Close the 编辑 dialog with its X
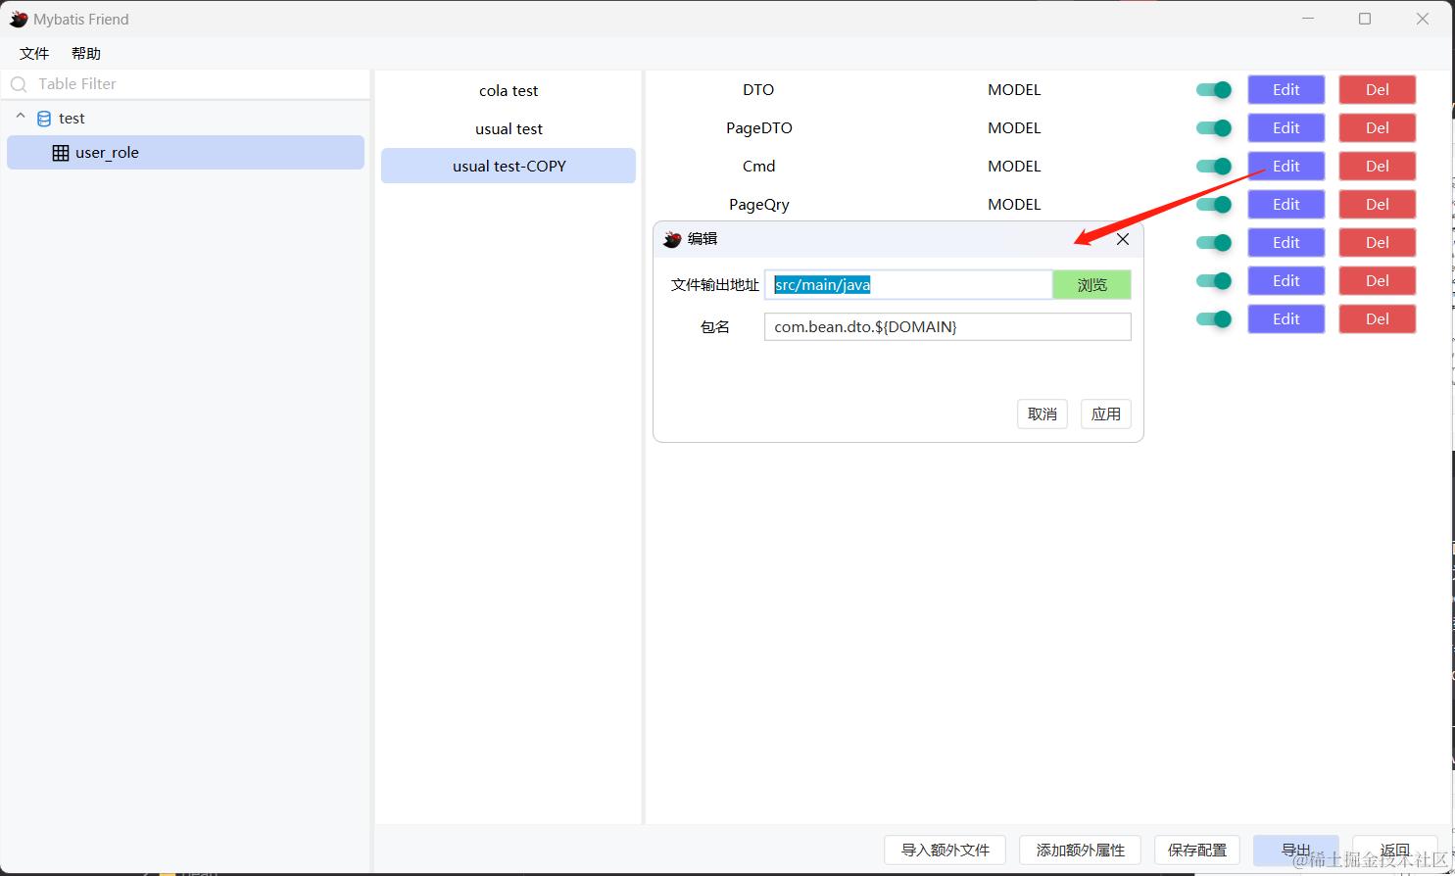 tap(1123, 239)
